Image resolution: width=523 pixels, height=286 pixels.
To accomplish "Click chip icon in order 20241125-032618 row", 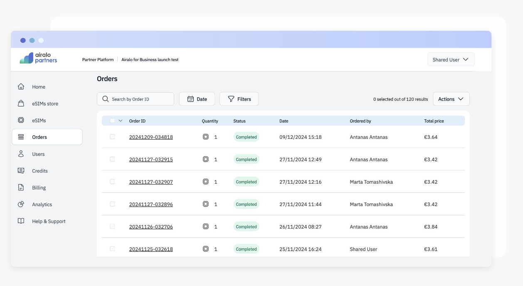I will click(205, 249).
